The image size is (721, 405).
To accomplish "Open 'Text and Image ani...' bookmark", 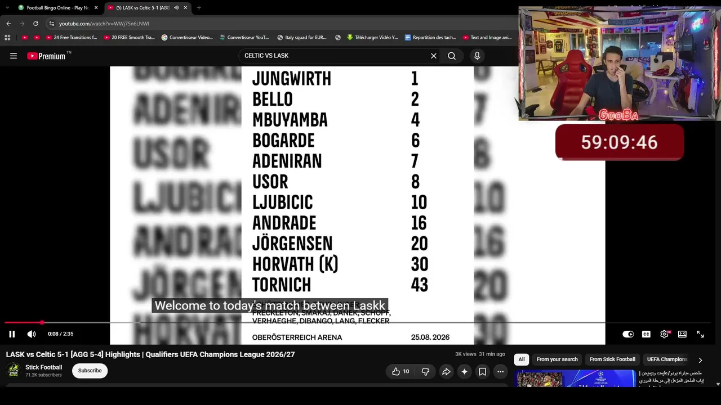I will point(487,38).
